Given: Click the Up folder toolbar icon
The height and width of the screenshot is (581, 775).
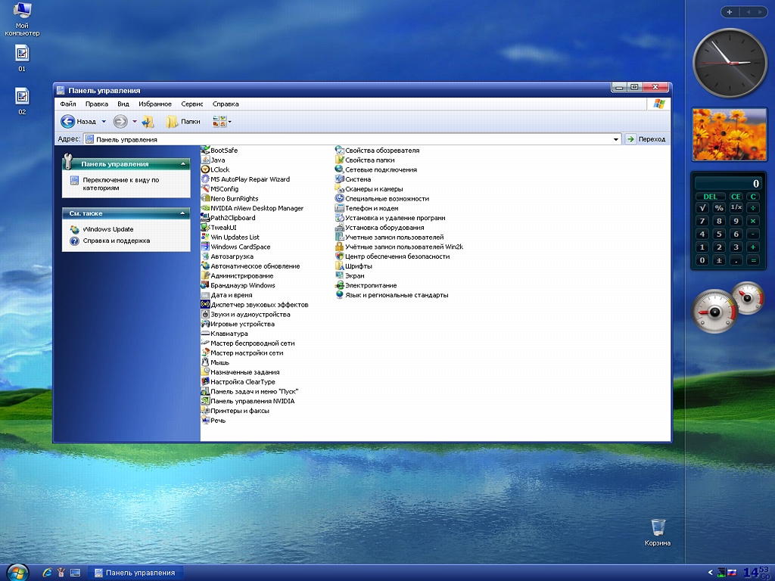Looking at the screenshot, I should click(x=148, y=122).
